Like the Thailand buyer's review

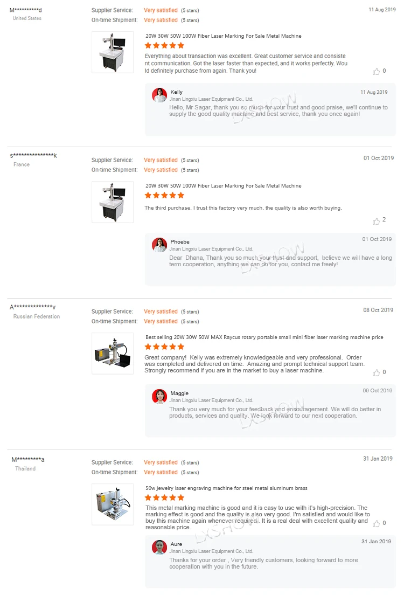[376, 523]
